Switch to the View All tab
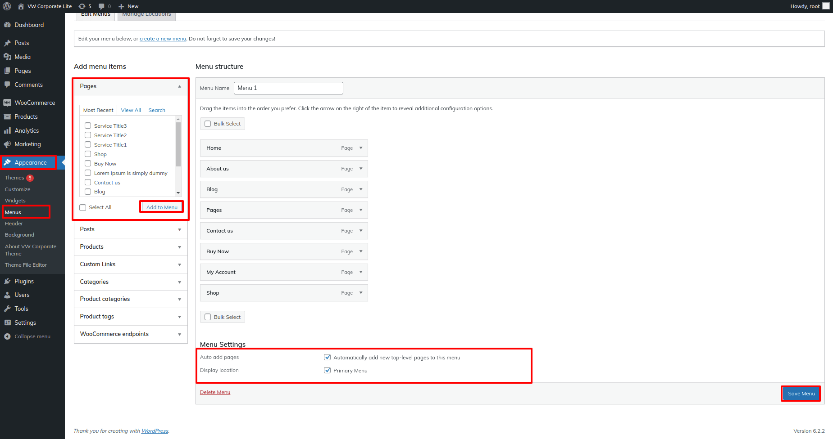The image size is (833, 439). point(131,110)
